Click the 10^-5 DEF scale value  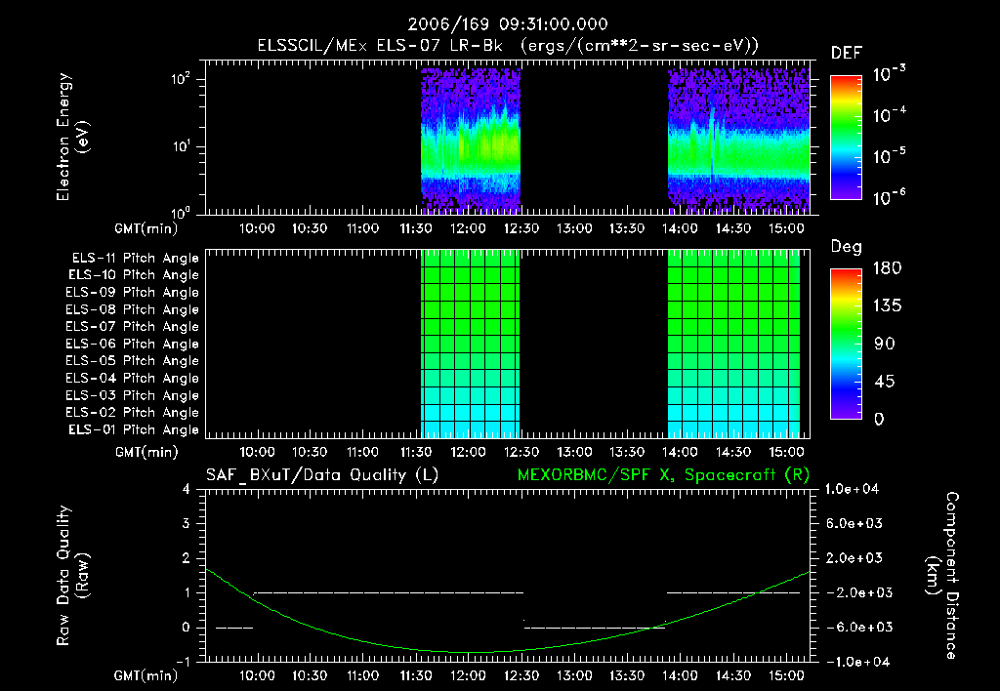pos(889,156)
